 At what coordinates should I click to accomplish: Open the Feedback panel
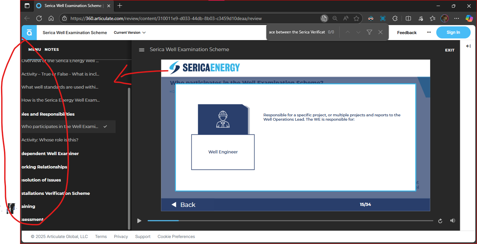coord(407,32)
